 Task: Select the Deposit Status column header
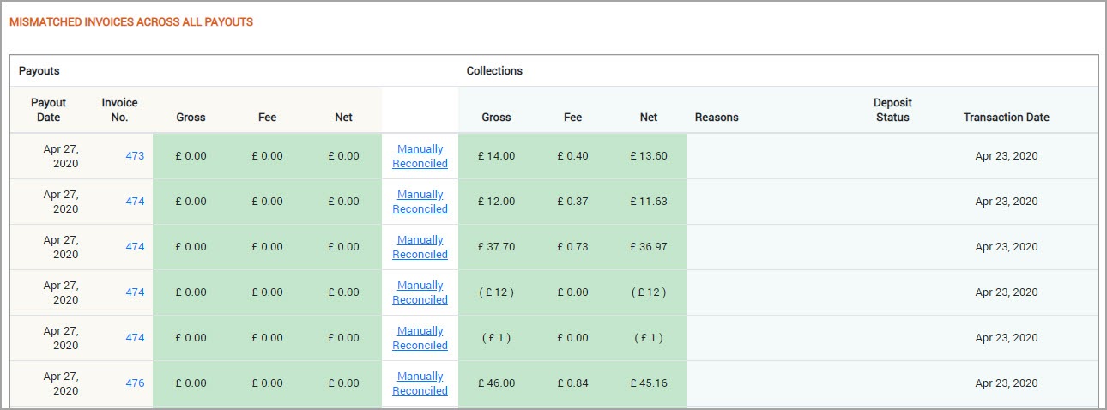pos(892,110)
